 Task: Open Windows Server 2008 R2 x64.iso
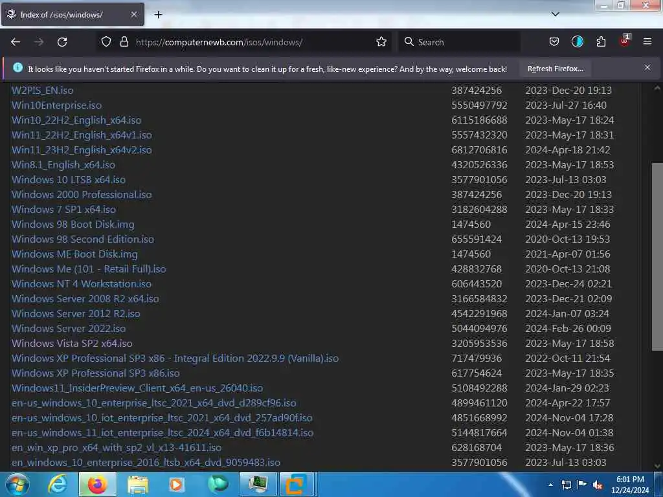click(85, 299)
